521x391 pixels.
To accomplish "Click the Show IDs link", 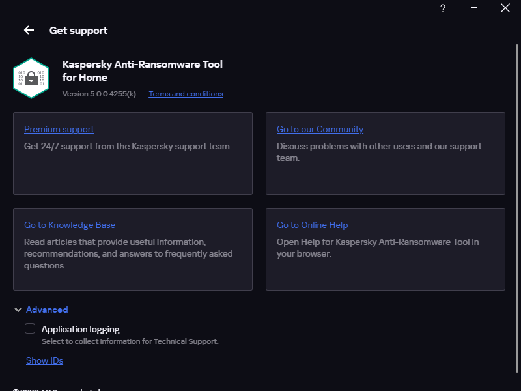I will click(x=44, y=360).
